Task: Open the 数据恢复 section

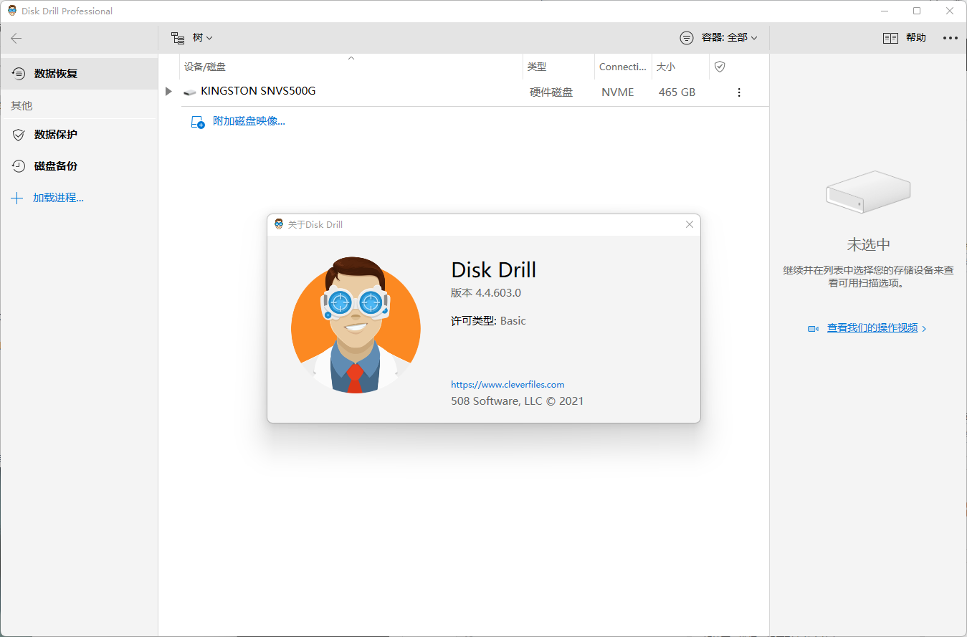Action: pos(79,74)
